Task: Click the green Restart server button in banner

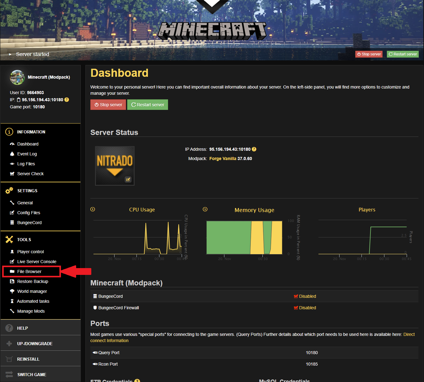Action: coord(403,54)
